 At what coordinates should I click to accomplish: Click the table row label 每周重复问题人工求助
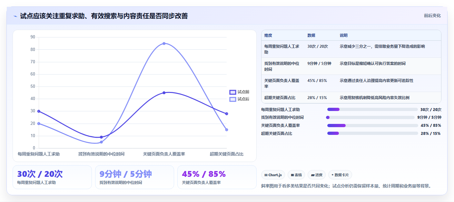click(x=282, y=49)
